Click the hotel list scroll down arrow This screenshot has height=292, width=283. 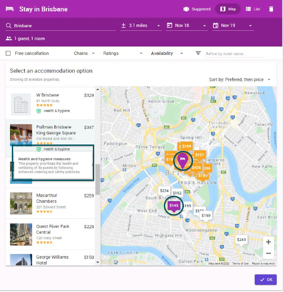click(x=98, y=262)
